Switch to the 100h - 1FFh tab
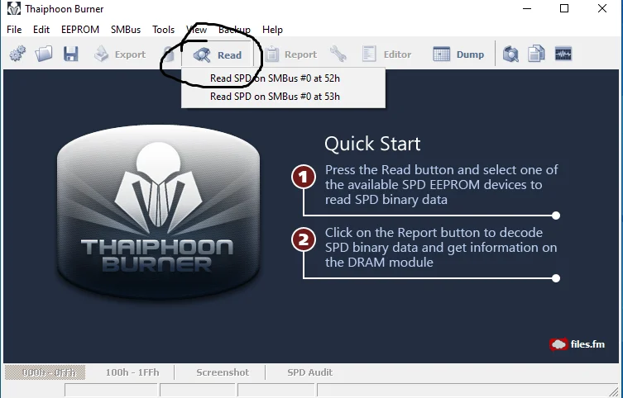Image resolution: width=623 pixels, height=398 pixels. (132, 372)
